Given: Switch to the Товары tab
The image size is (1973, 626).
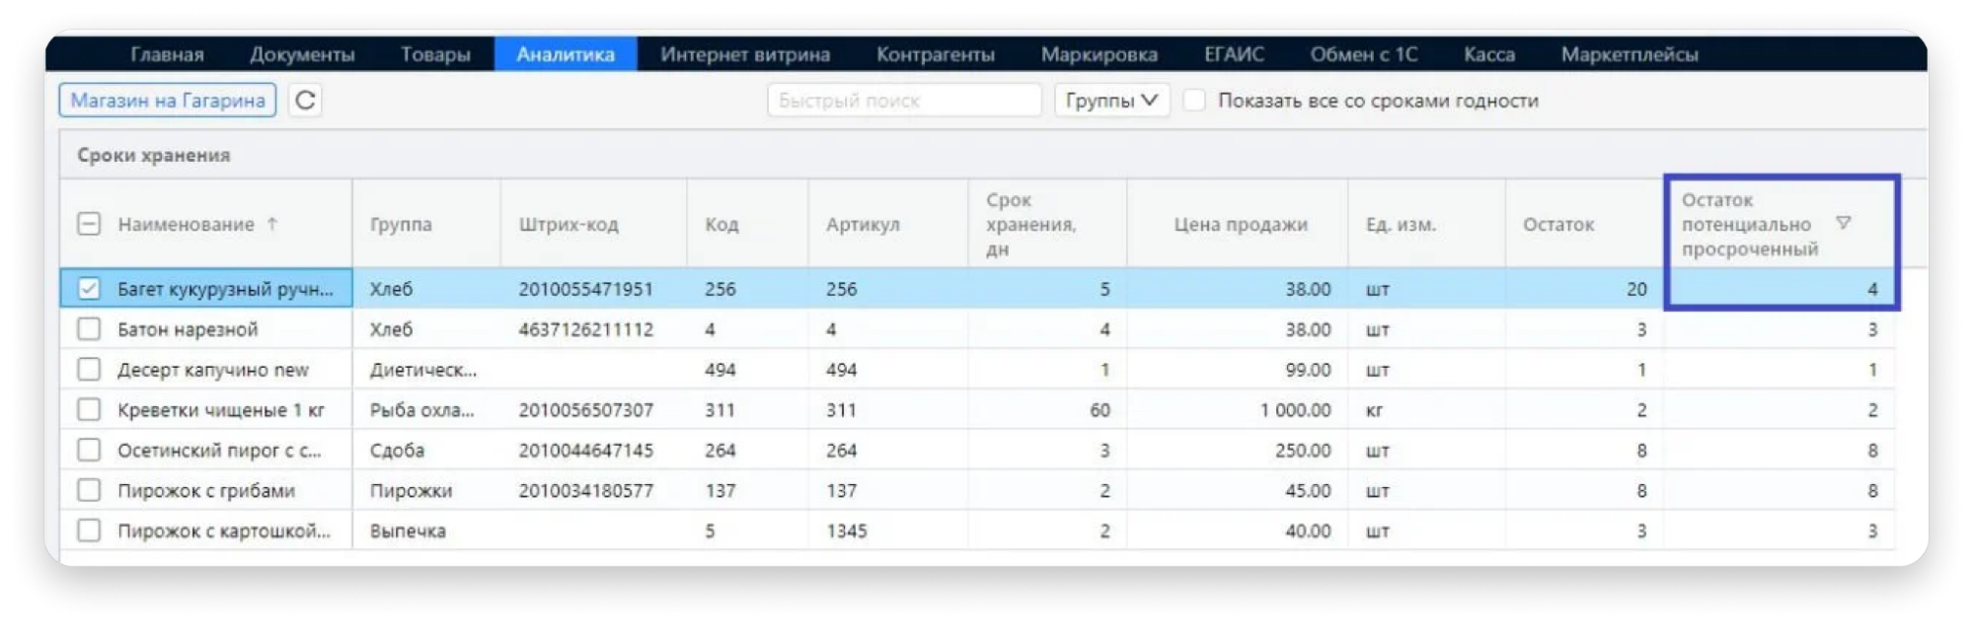Looking at the screenshot, I should pyautogui.click(x=435, y=54).
